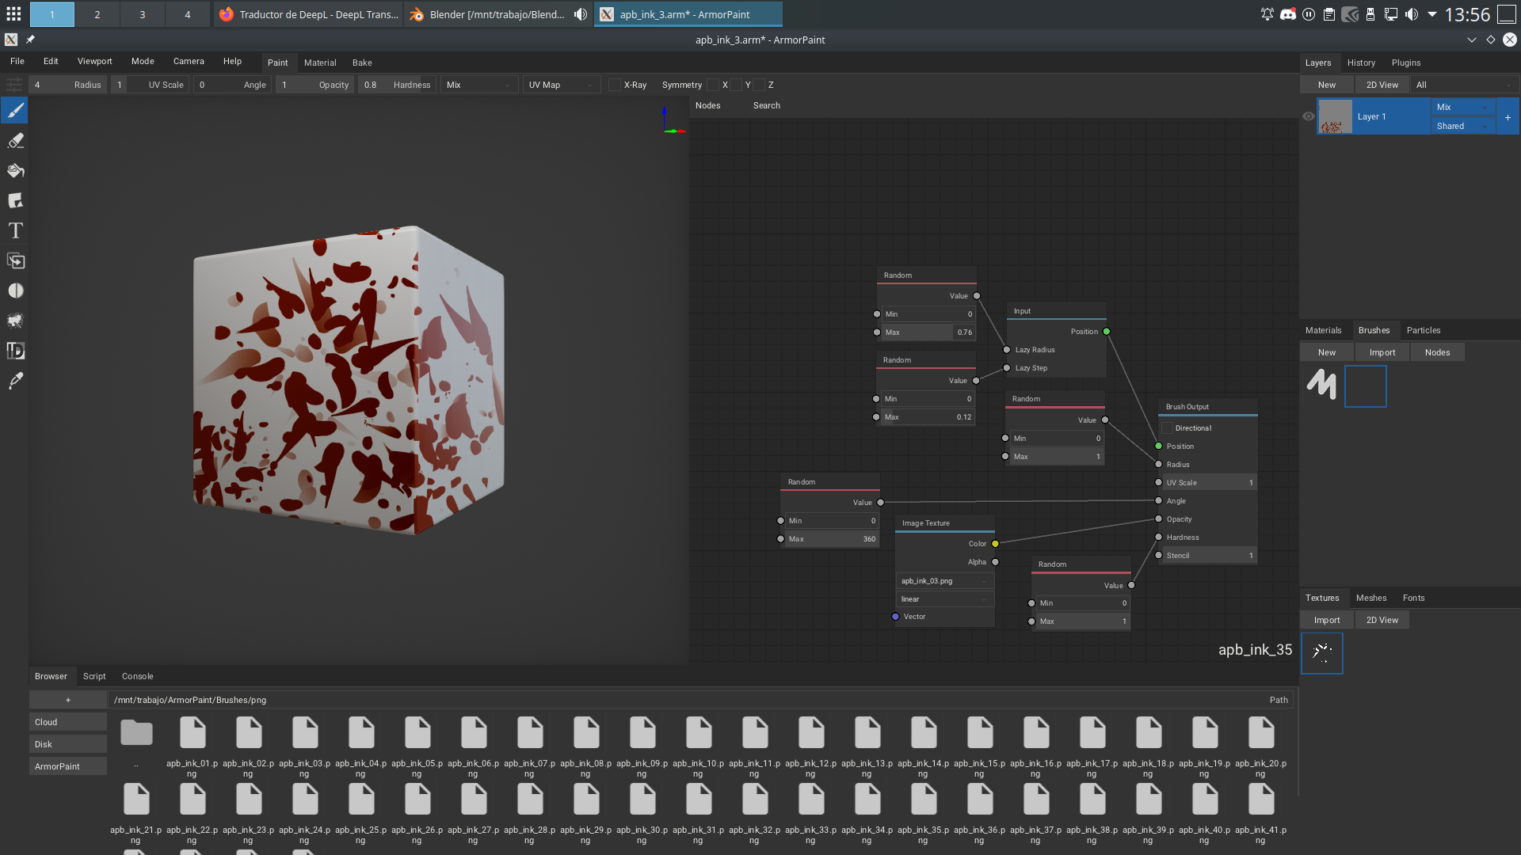Select the Clone tool

point(15,261)
